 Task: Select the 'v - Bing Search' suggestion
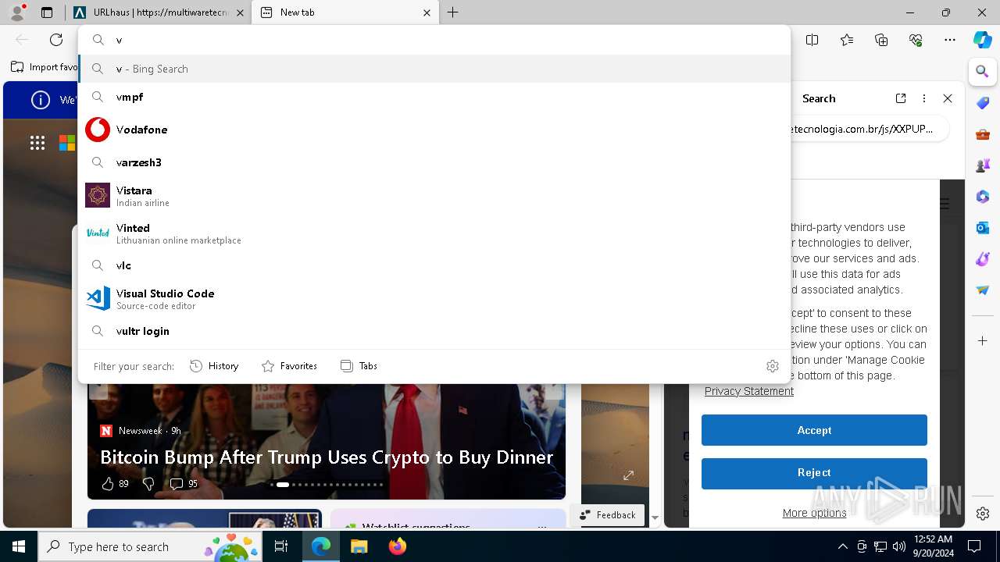[x=434, y=69]
